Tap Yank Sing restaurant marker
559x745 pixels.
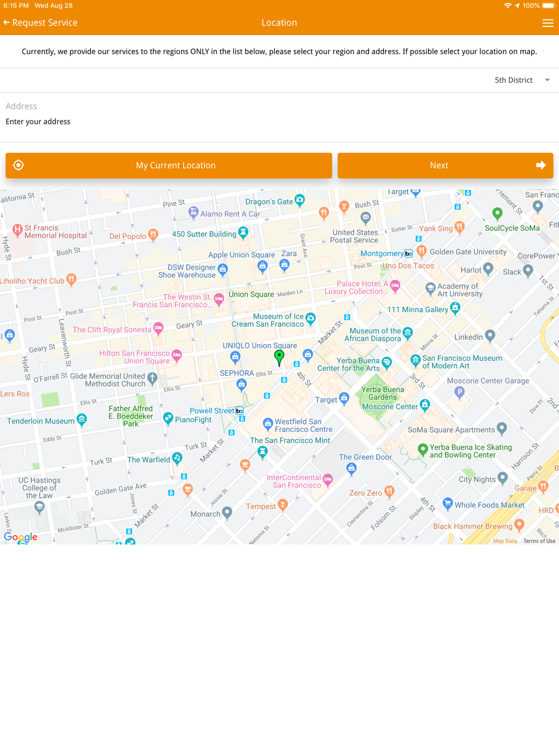[459, 226]
